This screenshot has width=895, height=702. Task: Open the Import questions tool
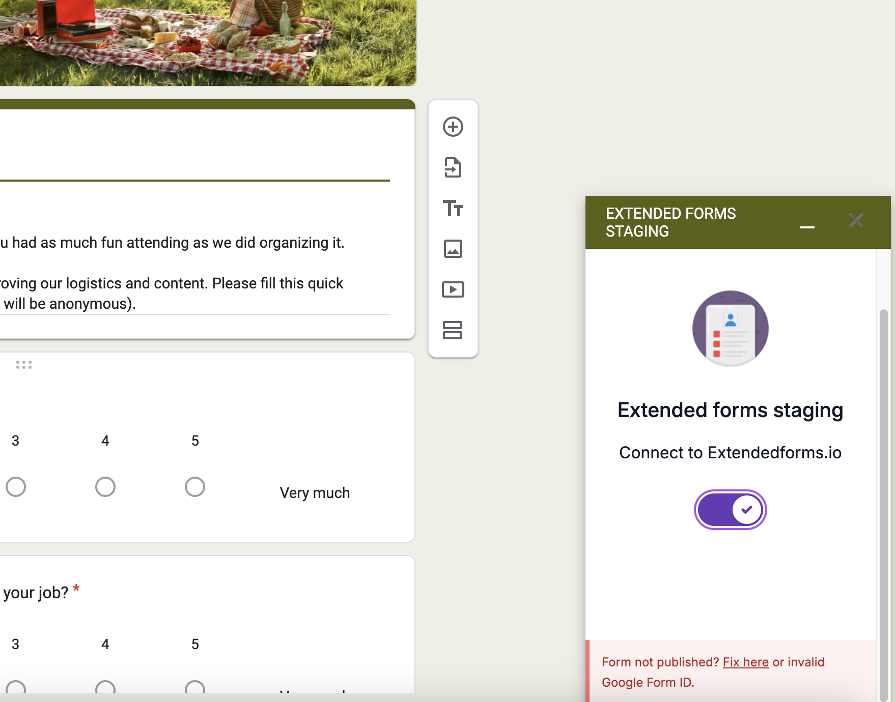[x=453, y=167]
